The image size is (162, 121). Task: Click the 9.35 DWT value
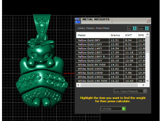tap(128, 48)
